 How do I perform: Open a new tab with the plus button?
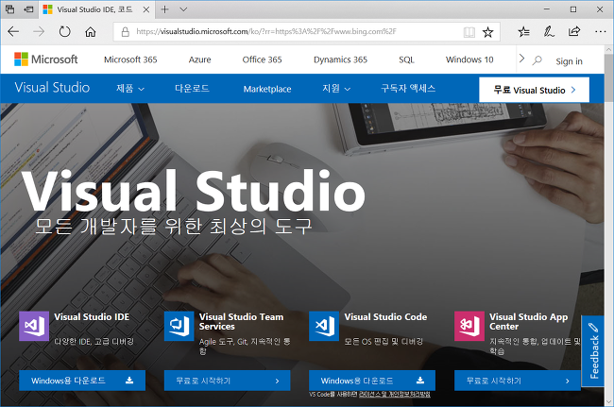[x=165, y=9]
